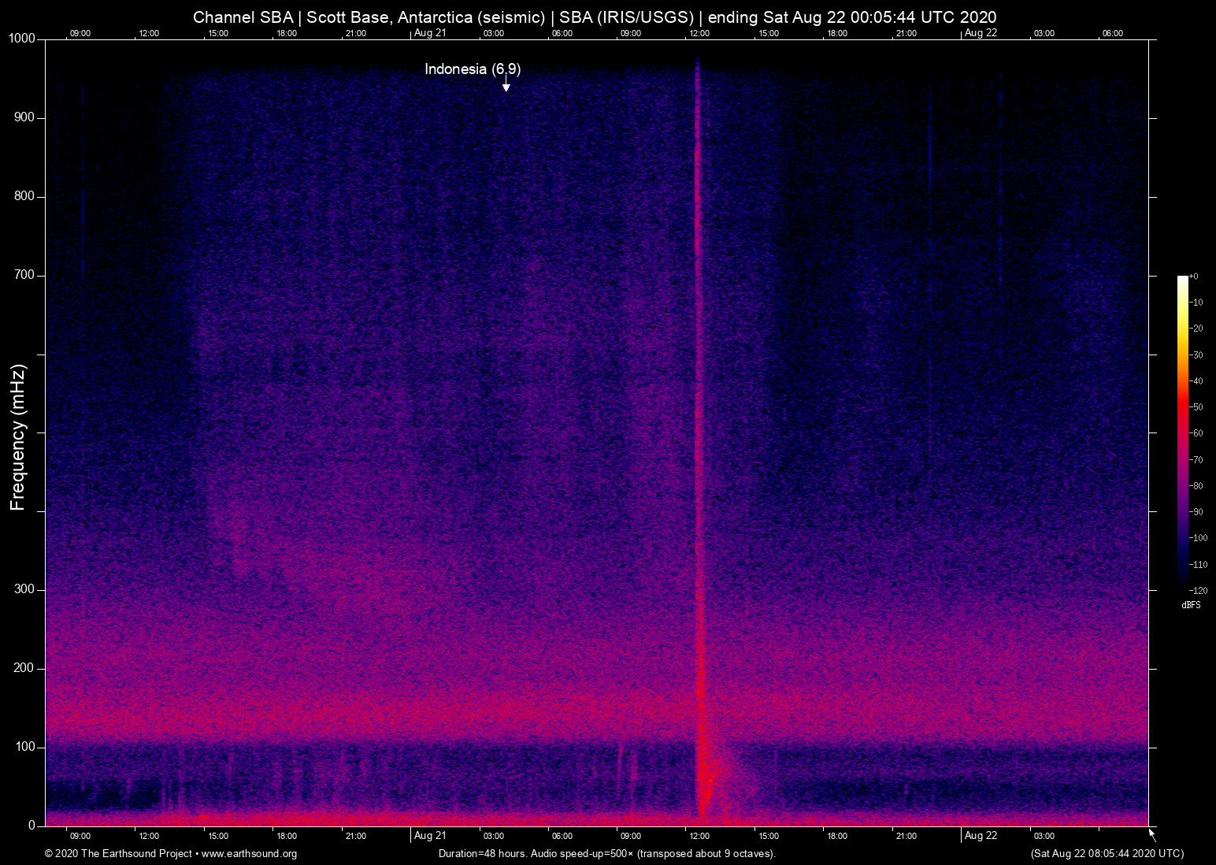Click the 300 tick label on the frequency axis
The height and width of the screenshot is (865, 1216).
click(x=24, y=589)
